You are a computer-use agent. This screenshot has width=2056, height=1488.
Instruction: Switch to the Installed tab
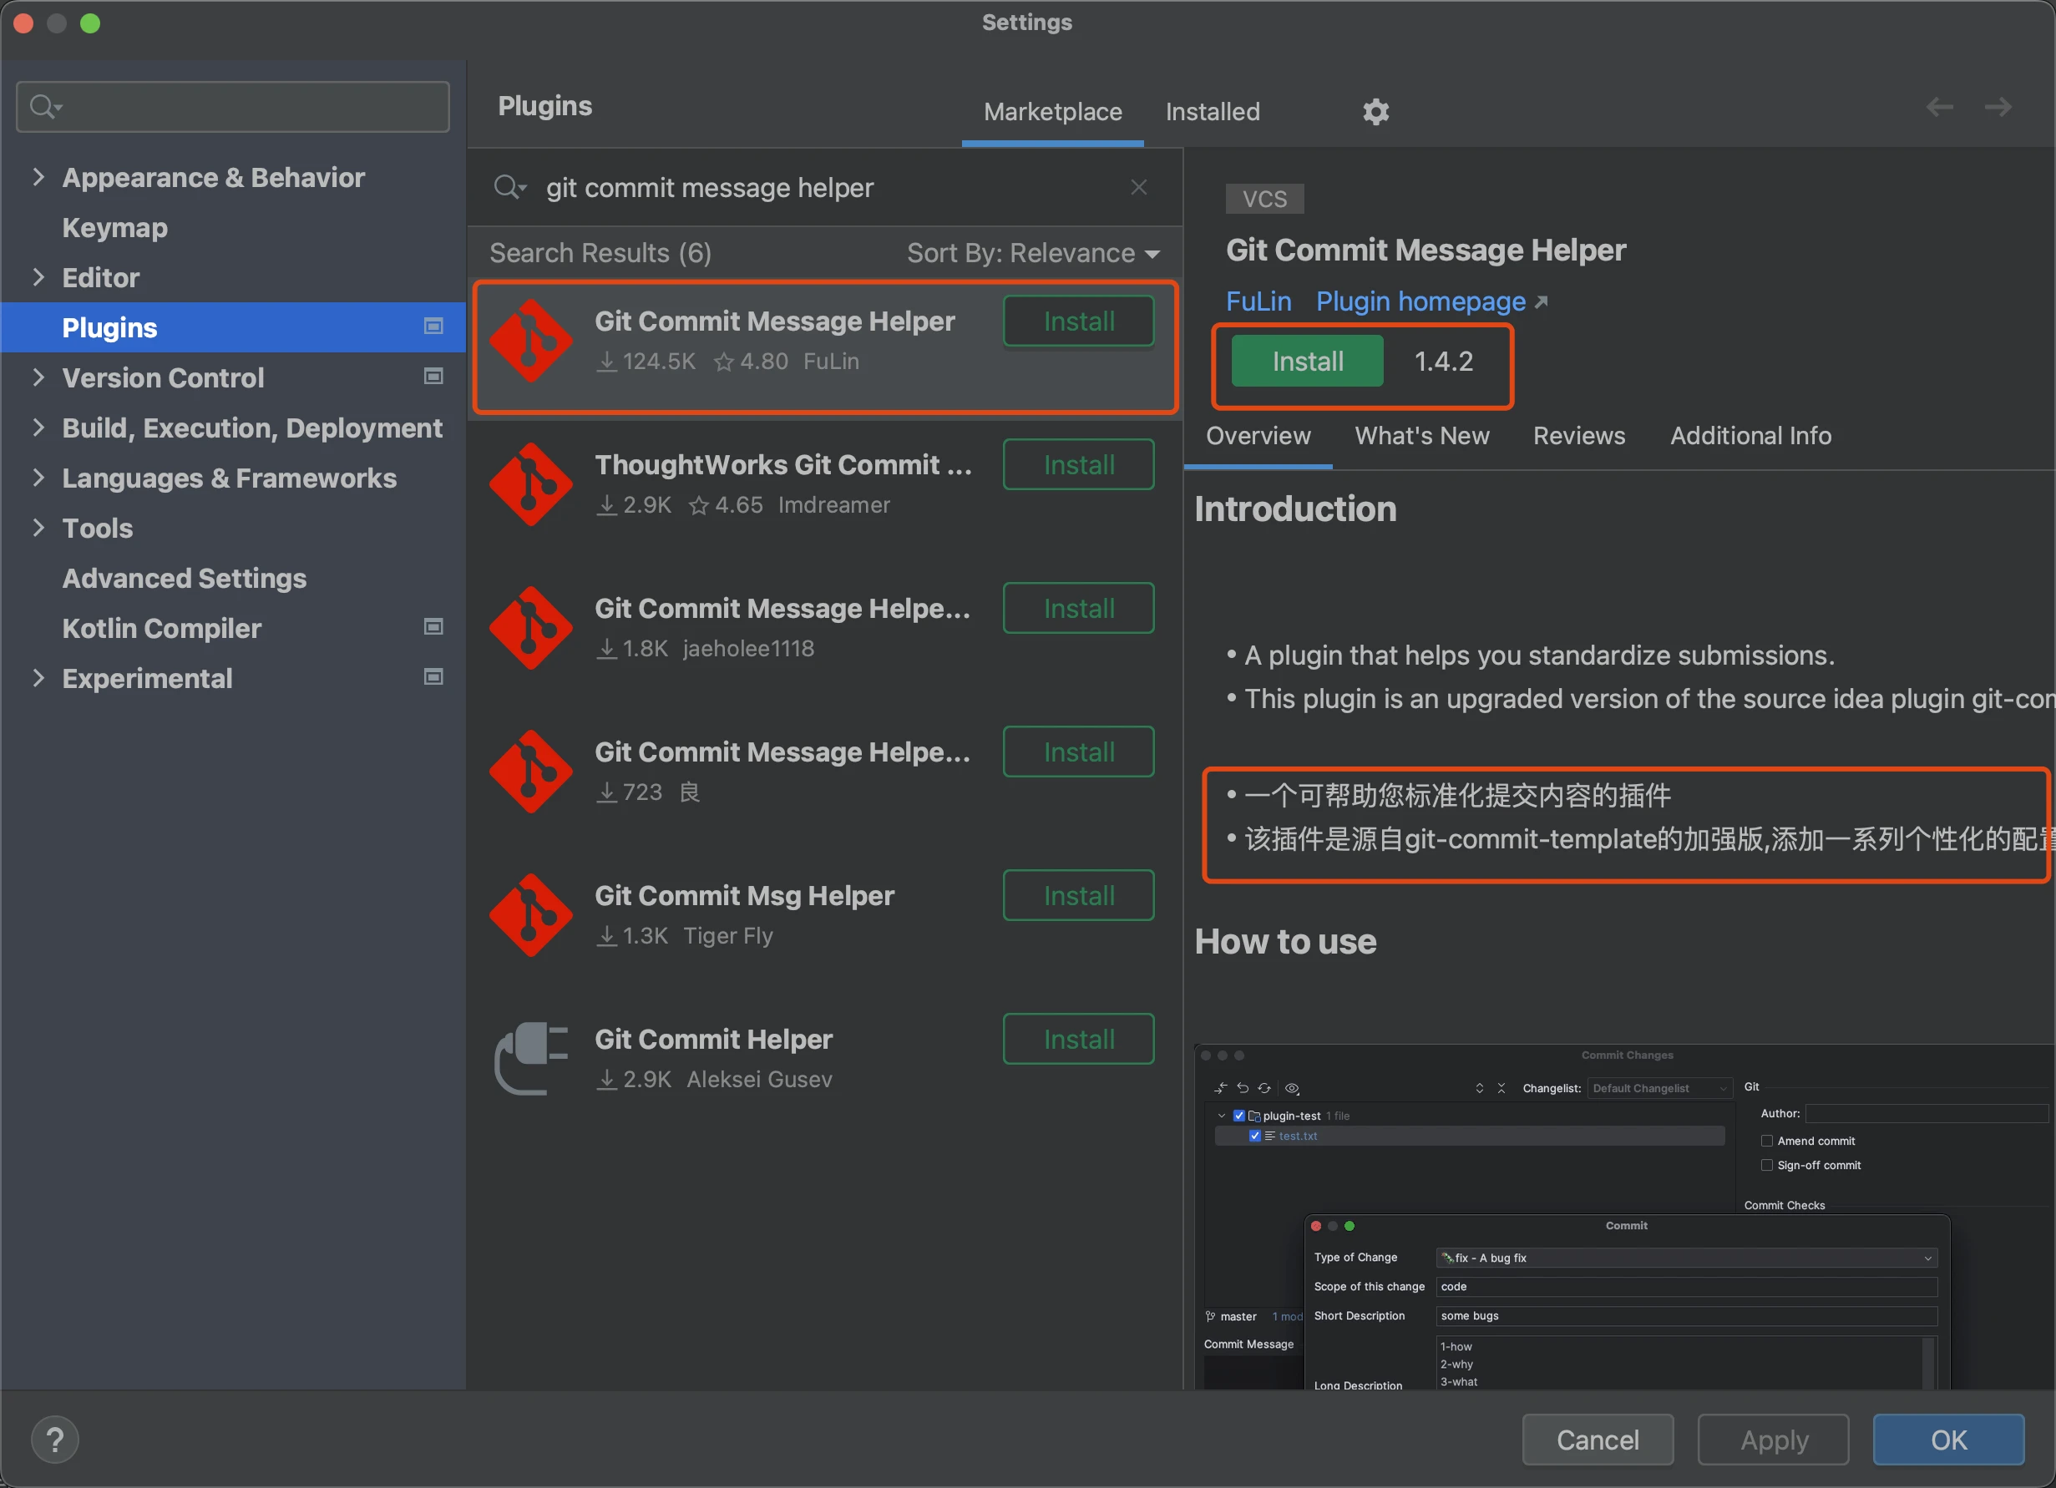(1212, 111)
